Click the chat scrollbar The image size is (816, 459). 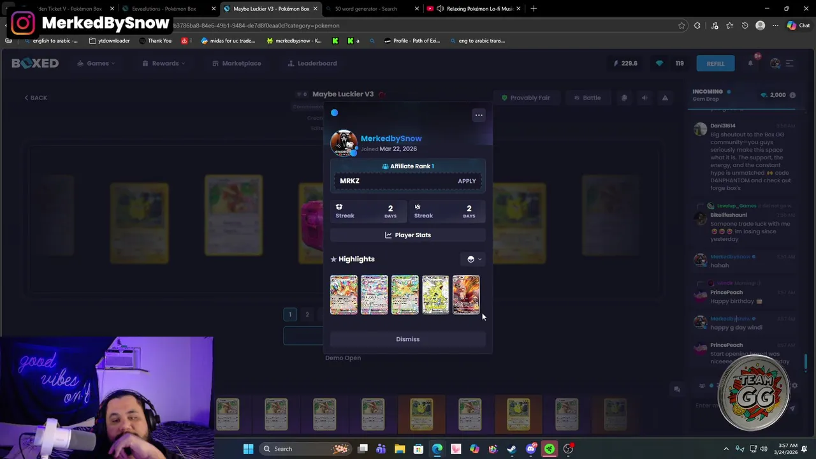(x=806, y=363)
